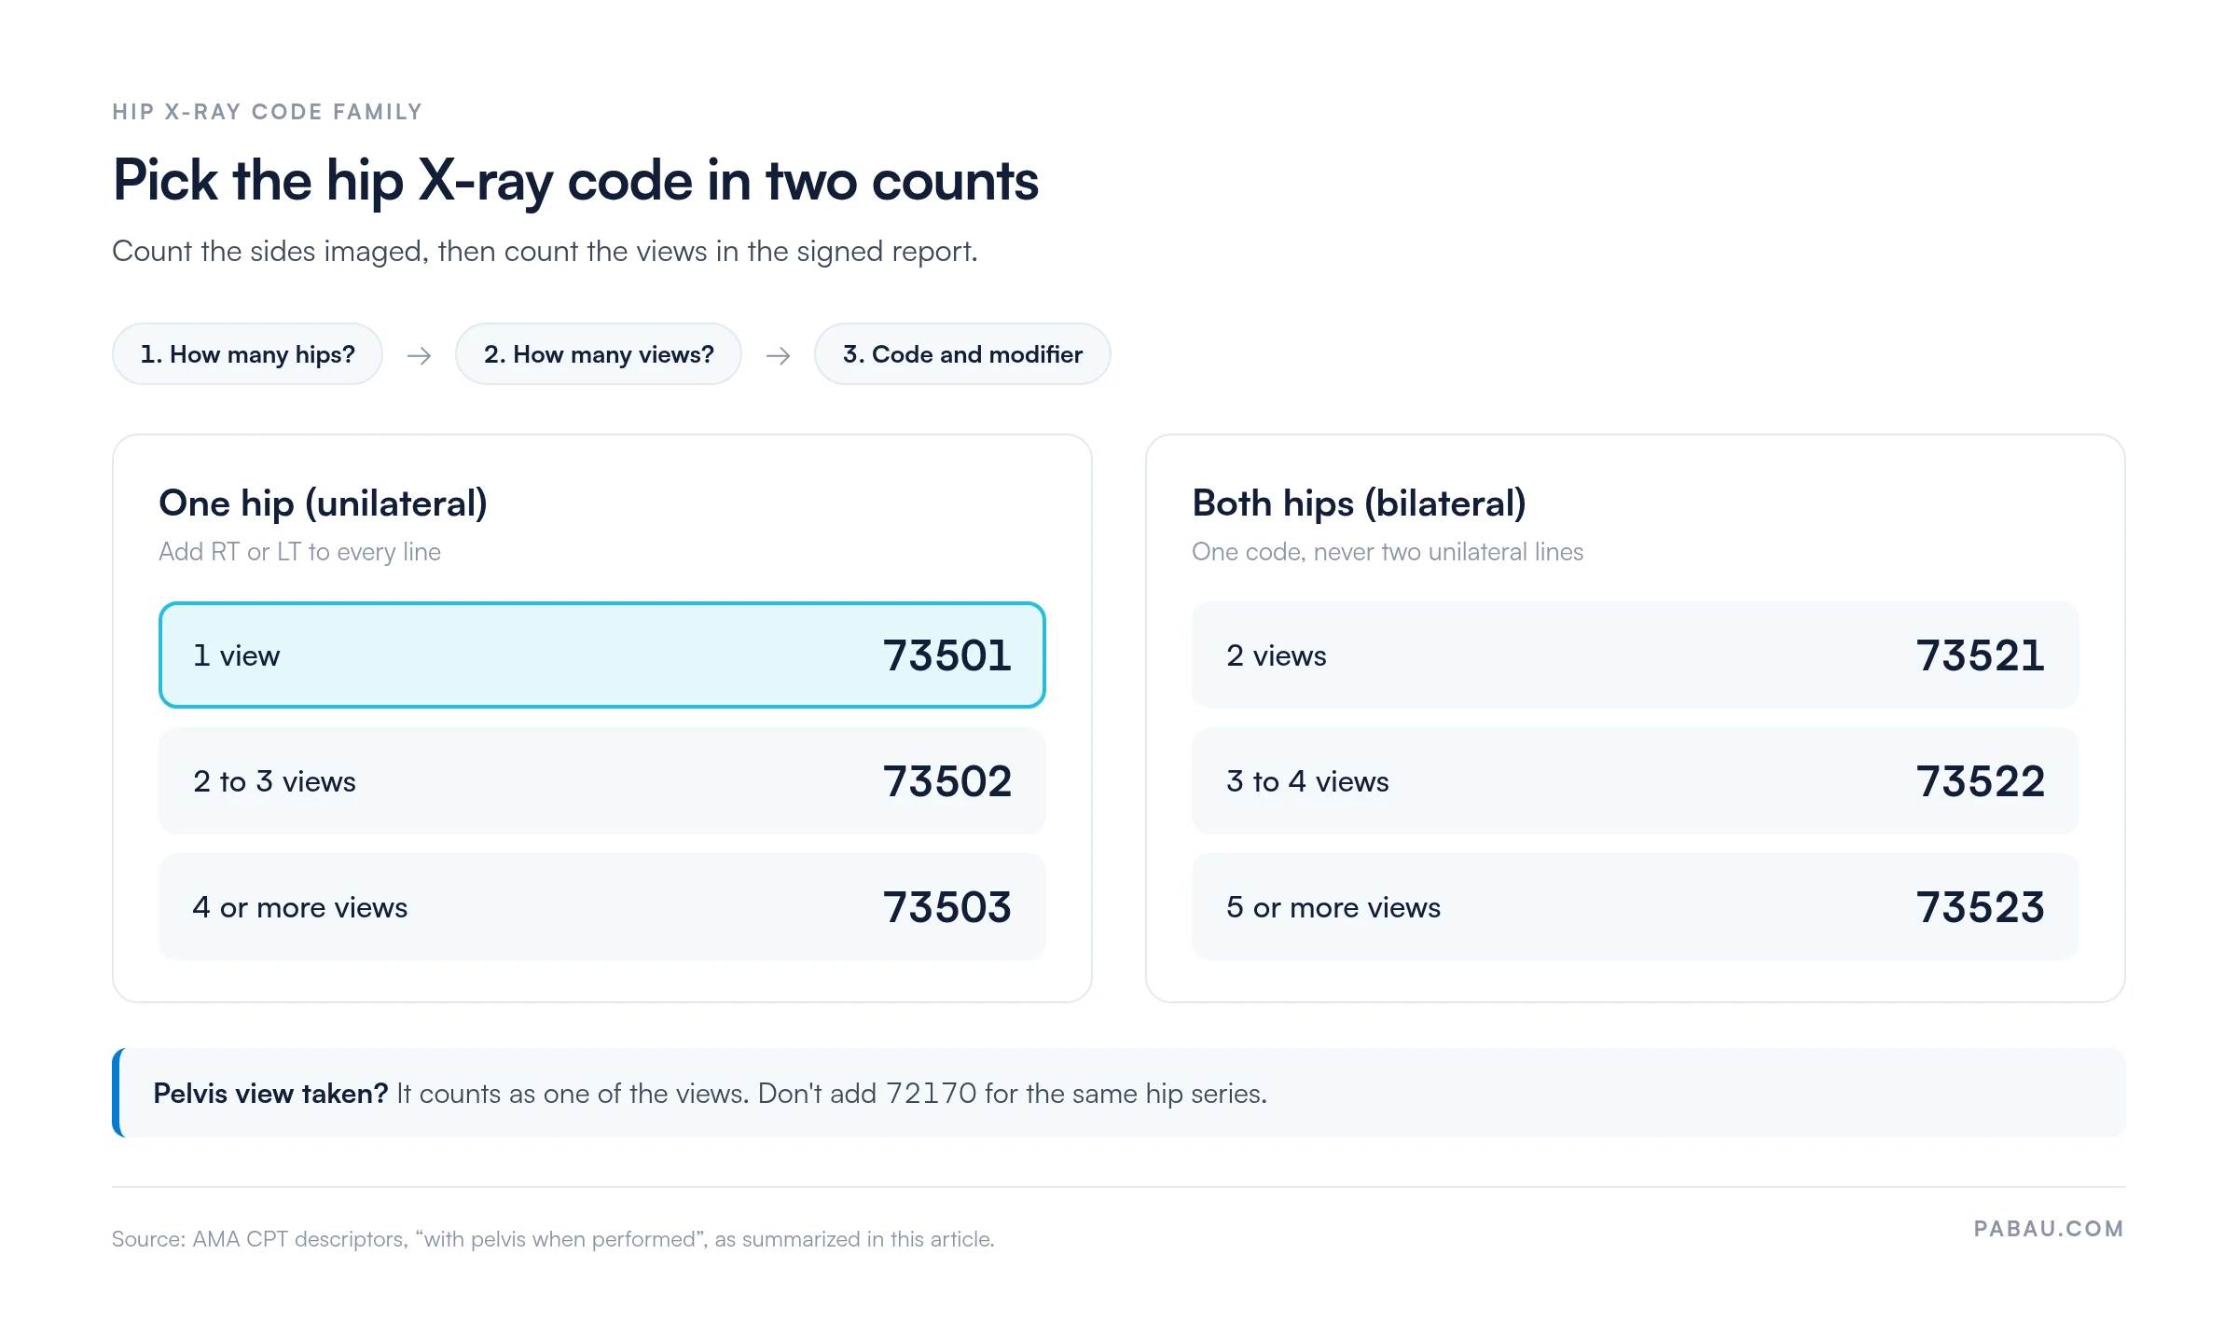Pick the '5 or more views' 73523 row
Viewport: 2238px width, 1337px height.
point(1636,907)
